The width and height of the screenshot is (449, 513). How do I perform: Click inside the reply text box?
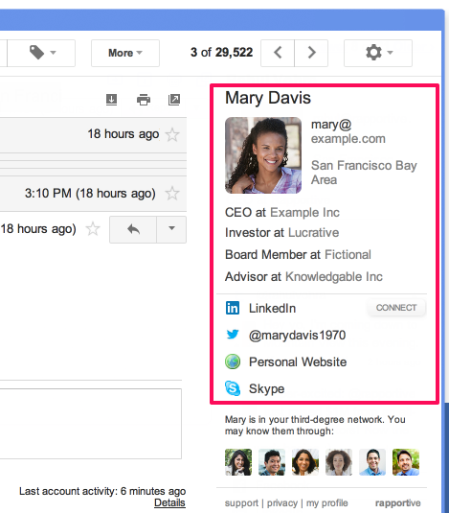90,424
